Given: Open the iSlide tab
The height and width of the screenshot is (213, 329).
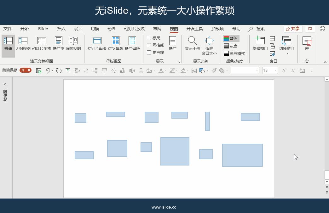Looking at the screenshot, I should tap(43, 29).
